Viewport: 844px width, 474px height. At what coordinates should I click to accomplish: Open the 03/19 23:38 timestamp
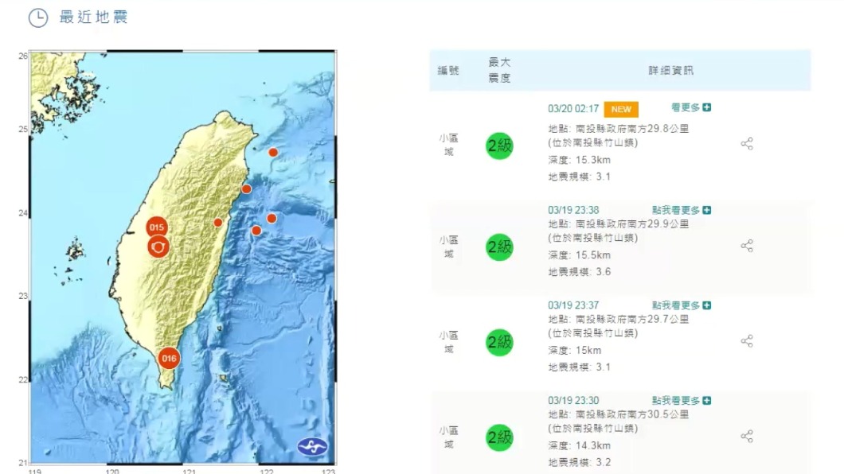[x=573, y=210]
